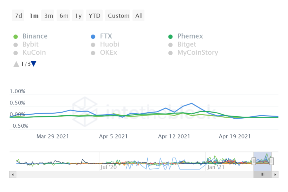Toggle FTX series visibility
The height and width of the screenshot is (192, 288).
tap(106, 36)
